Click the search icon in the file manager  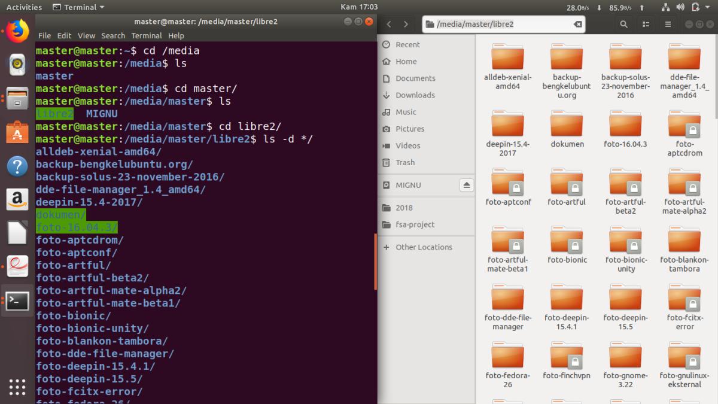tap(623, 24)
